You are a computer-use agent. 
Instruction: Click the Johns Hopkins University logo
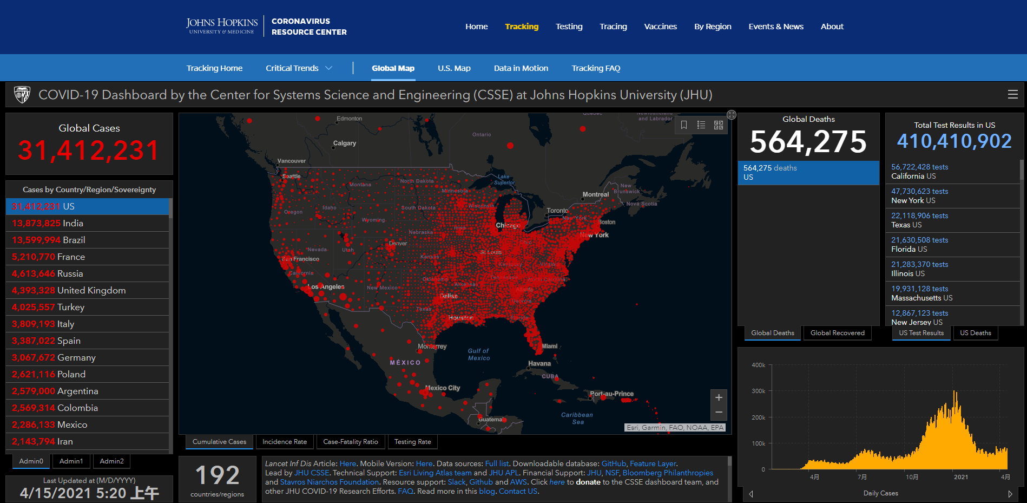point(222,26)
